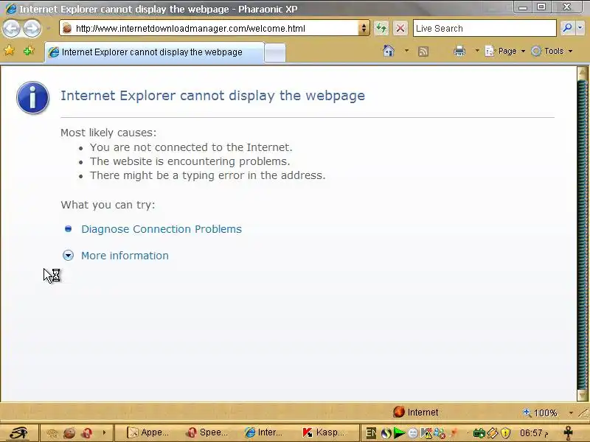Image resolution: width=590 pixels, height=442 pixels.
Task: Click scrollbar up arrow
Action: point(583,73)
